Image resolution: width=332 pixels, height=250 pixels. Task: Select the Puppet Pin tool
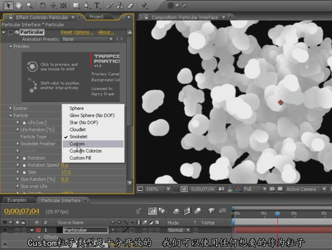coord(144,6)
